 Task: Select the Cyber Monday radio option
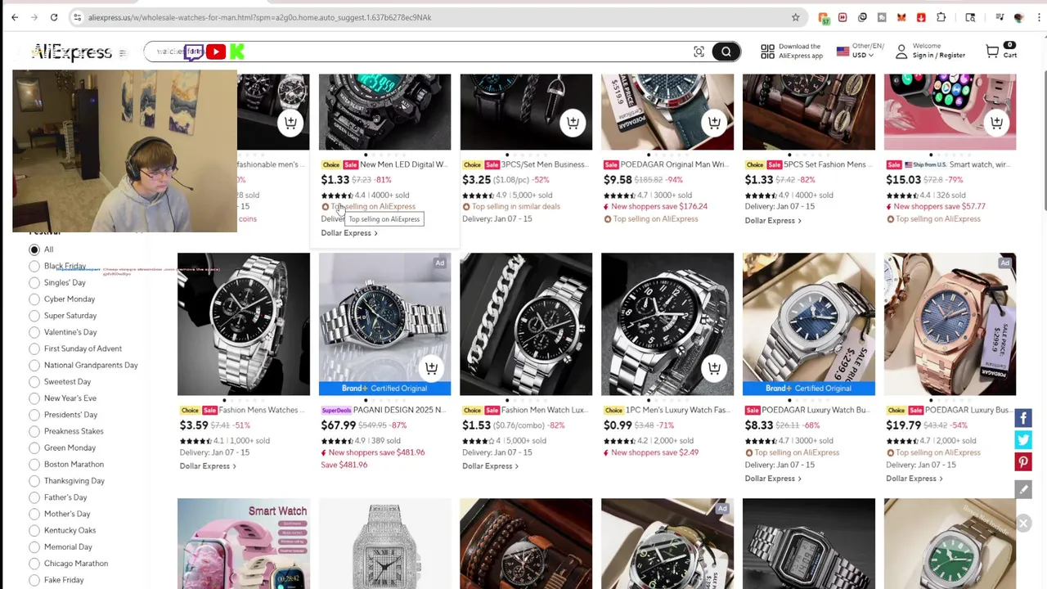pyautogui.click(x=34, y=299)
